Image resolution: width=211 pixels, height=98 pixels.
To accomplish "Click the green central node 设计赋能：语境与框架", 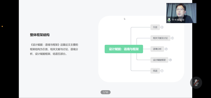I will click(124, 49).
